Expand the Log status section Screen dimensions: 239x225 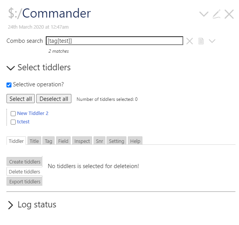pyautogui.click(x=10, y=205)
